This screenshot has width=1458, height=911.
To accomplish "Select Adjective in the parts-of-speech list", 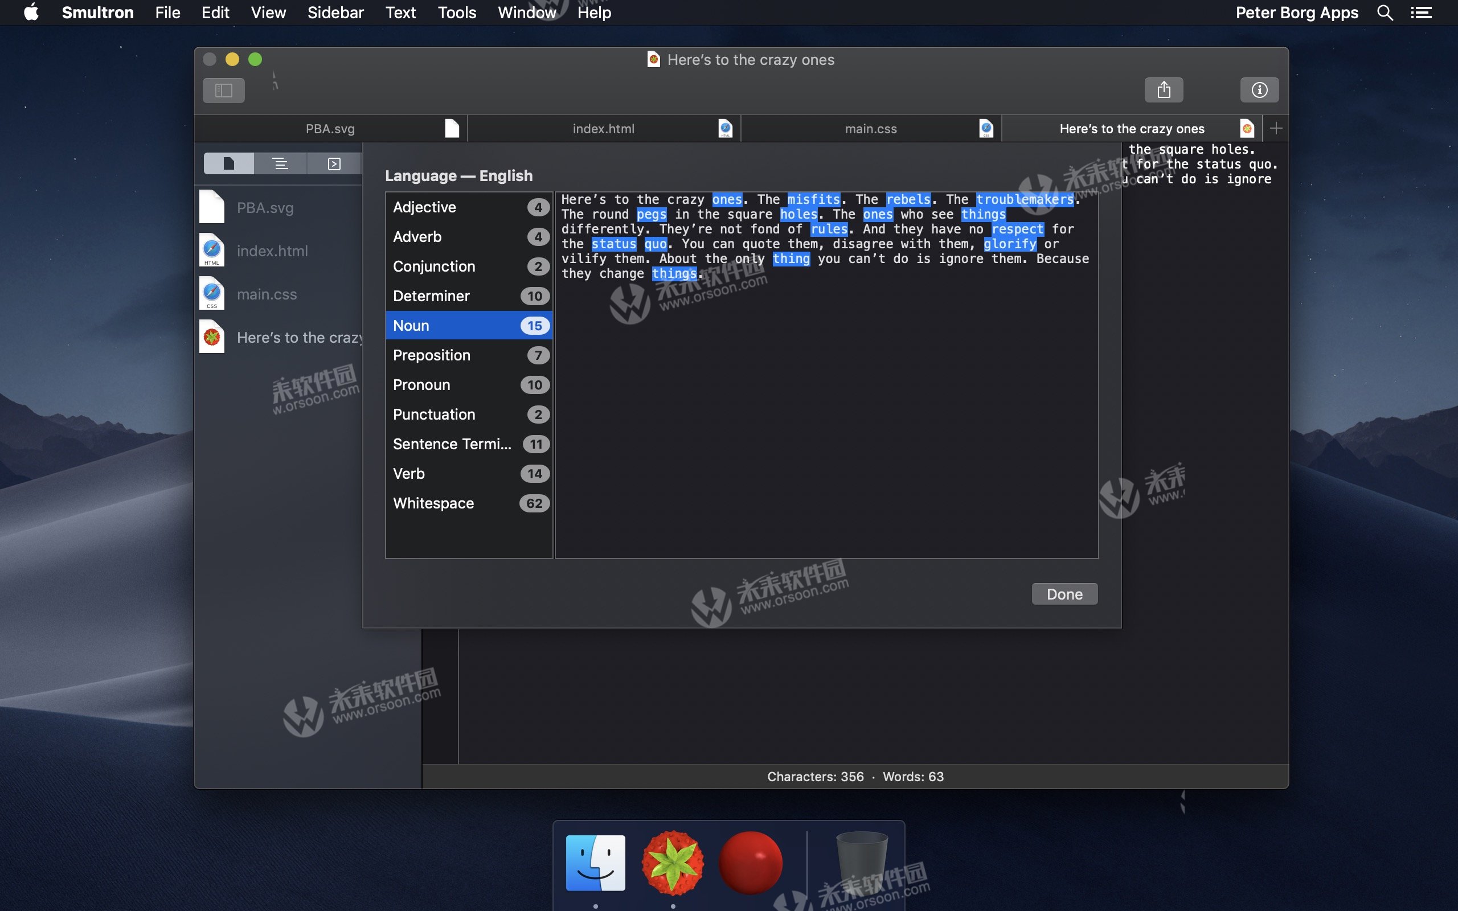I will point(469,207).
